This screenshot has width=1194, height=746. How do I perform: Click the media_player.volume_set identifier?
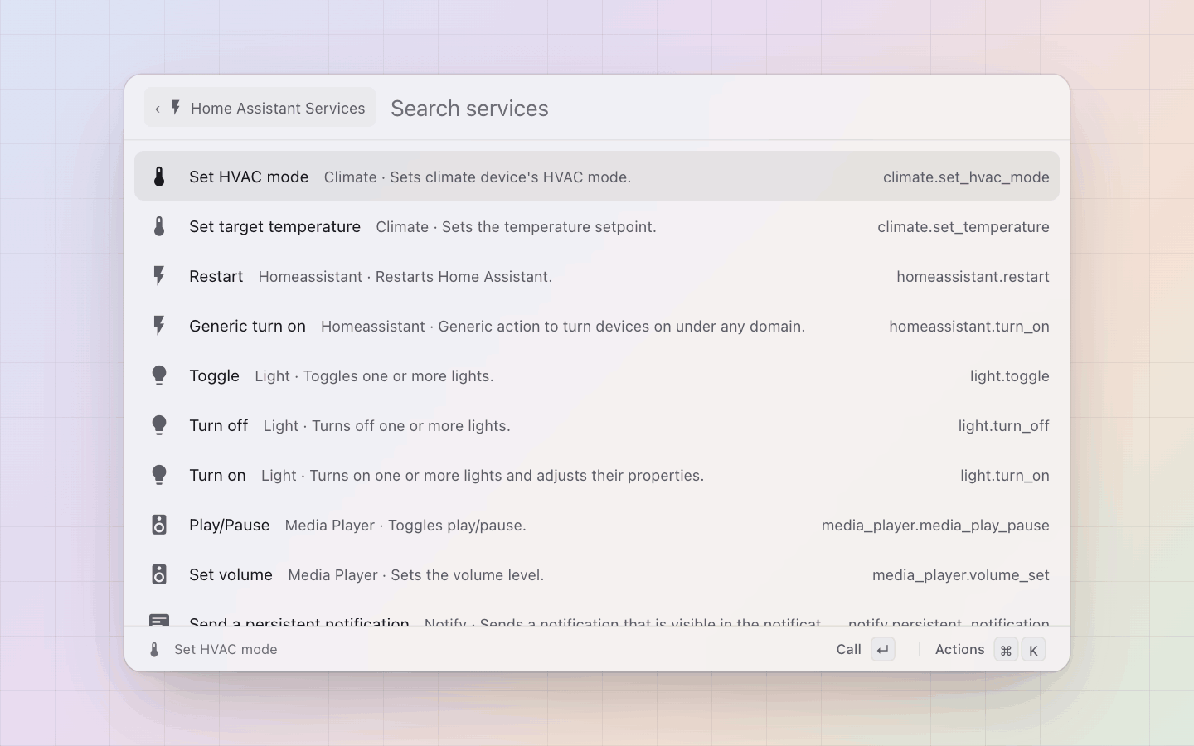(961, 574)
